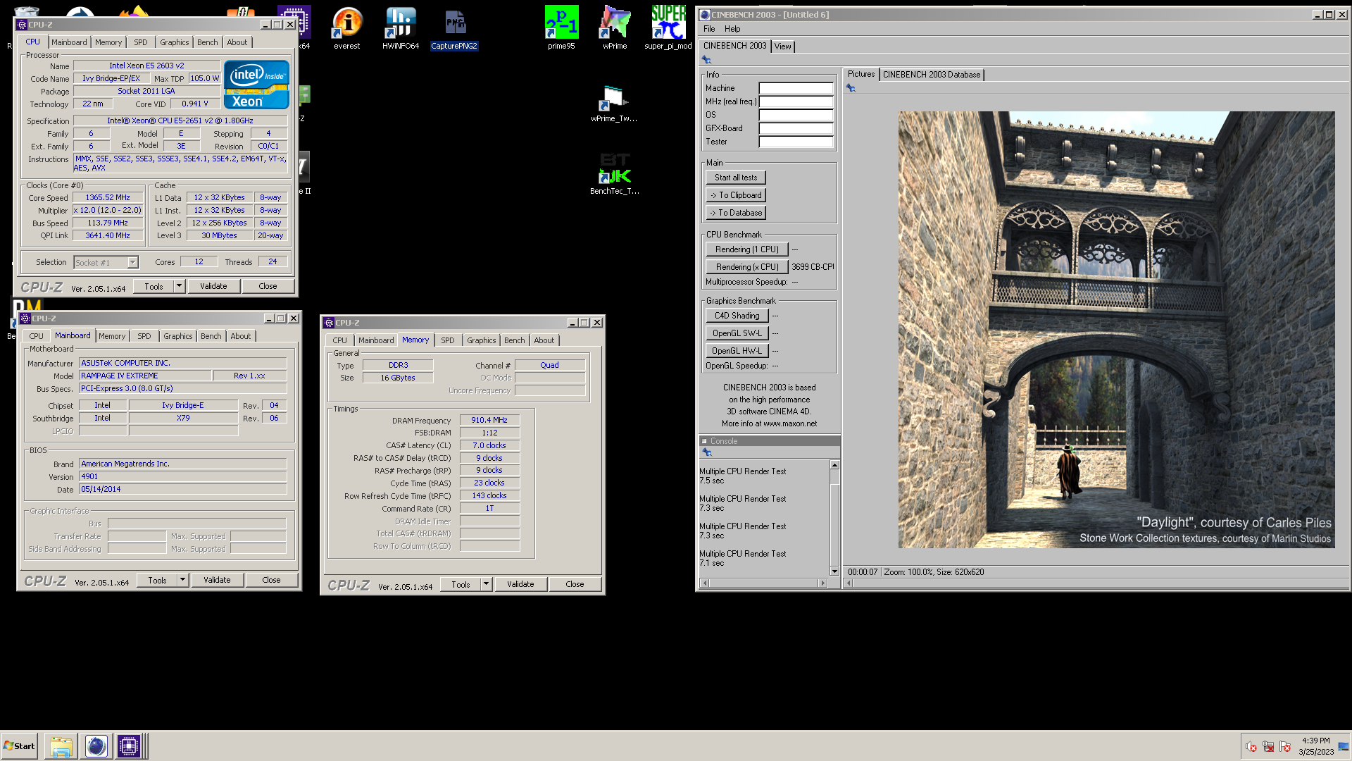Click the console horizontal scrollbar right arrow
The height and width of the screenshot is (761, 1352).
coord(822,583)
